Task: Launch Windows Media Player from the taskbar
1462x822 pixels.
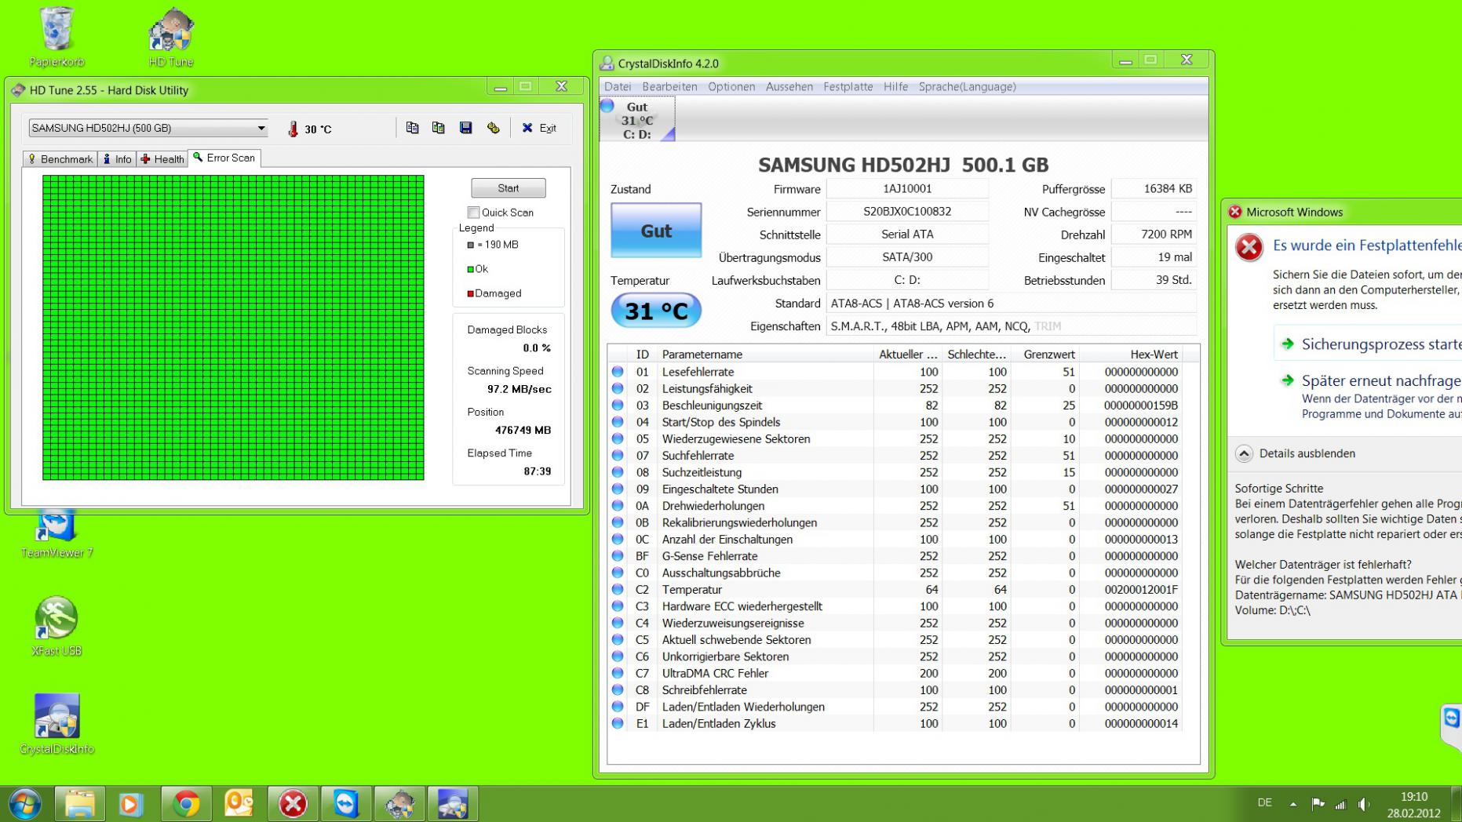Action: coord(131,804)
